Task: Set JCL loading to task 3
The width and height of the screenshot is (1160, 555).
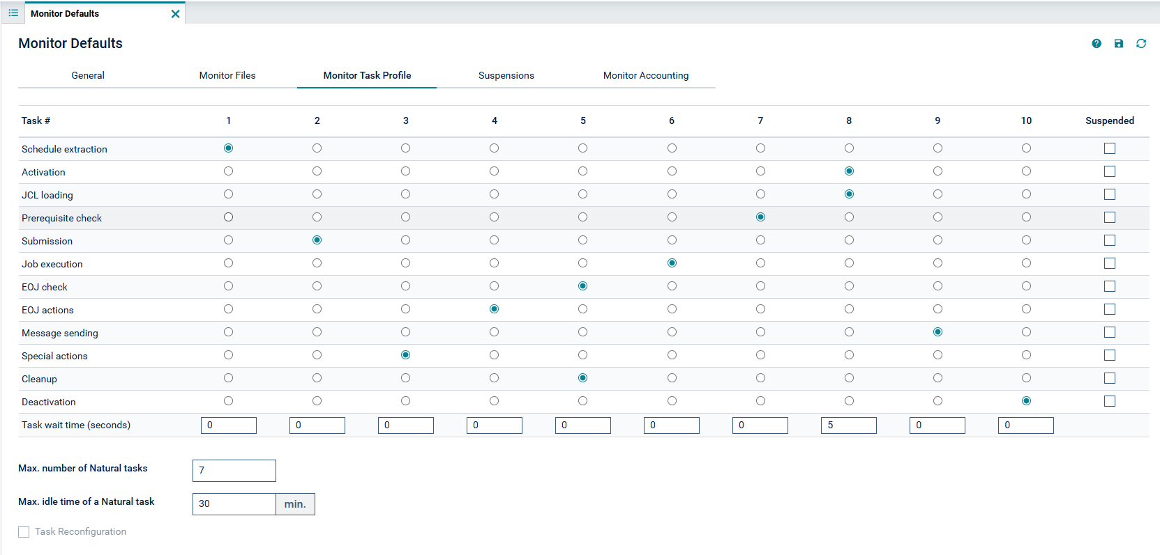Action: 405,194
